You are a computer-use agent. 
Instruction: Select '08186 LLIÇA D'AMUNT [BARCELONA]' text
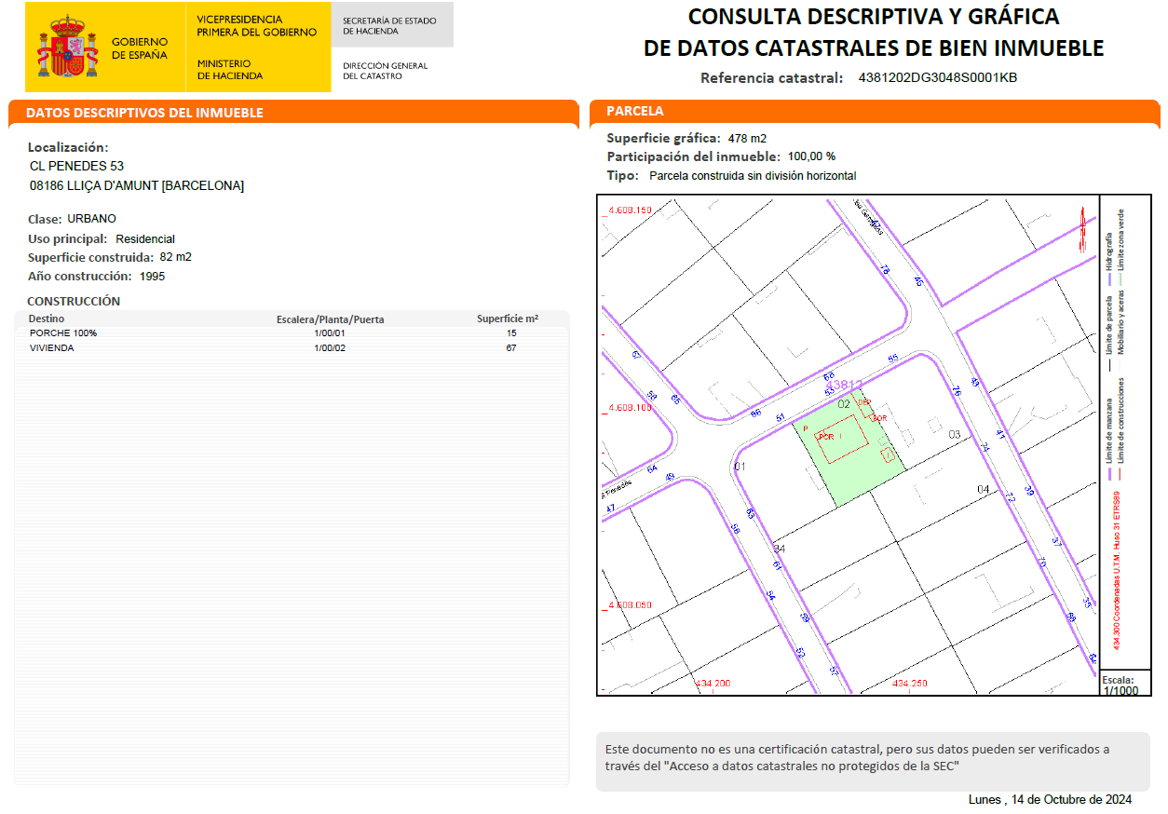(x=137, y=186)
